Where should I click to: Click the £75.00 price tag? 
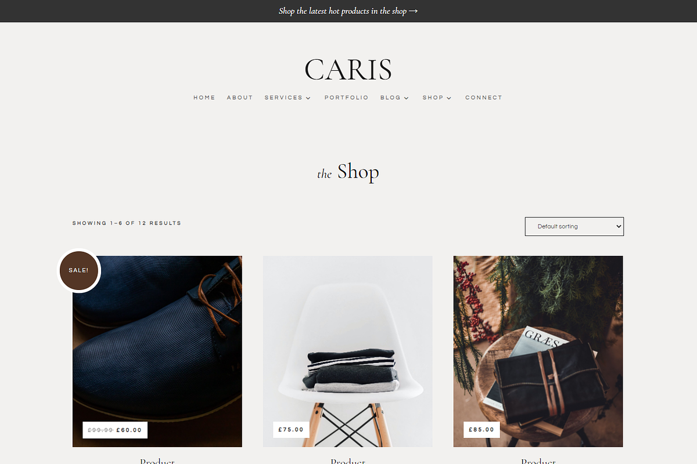[x=291, y=430]
